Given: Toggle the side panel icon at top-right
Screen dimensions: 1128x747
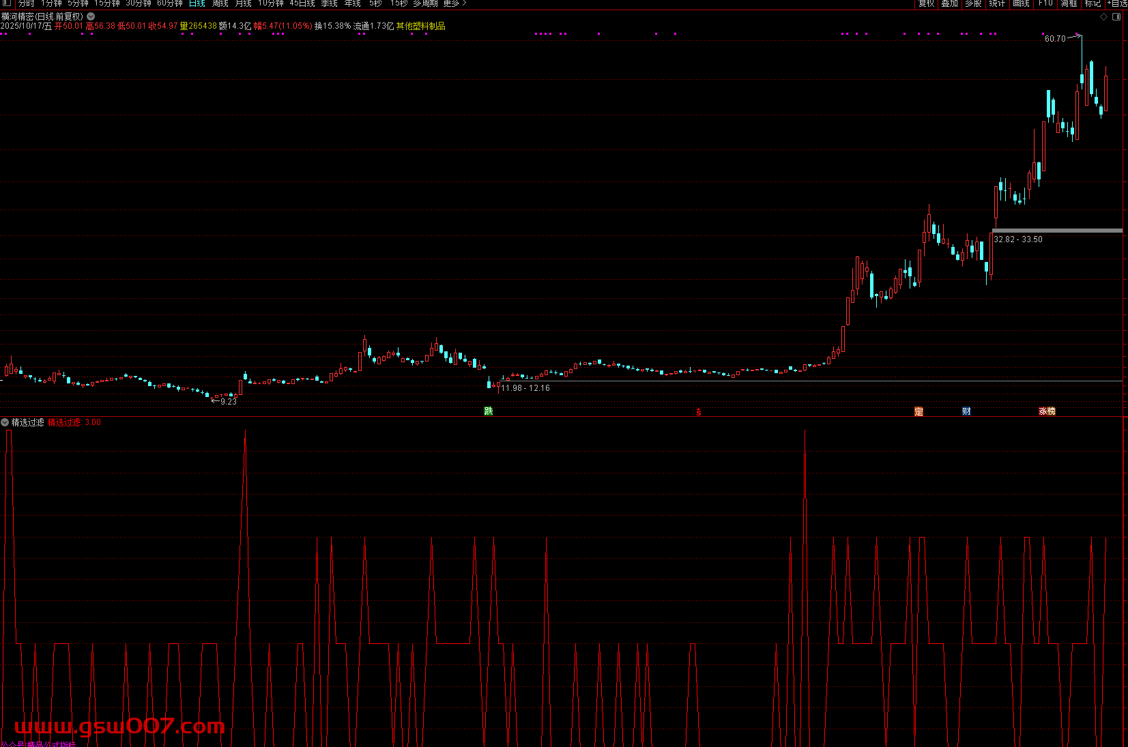Looking at the screenshot, I should coord(1116,16).
